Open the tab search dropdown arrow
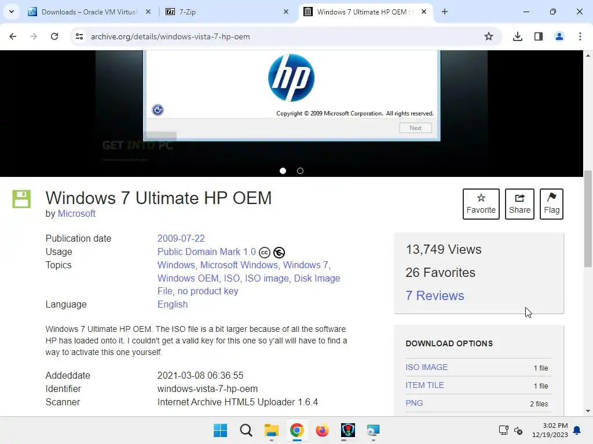593x444 pixels. pyautogui.click(x=12, y=12)
